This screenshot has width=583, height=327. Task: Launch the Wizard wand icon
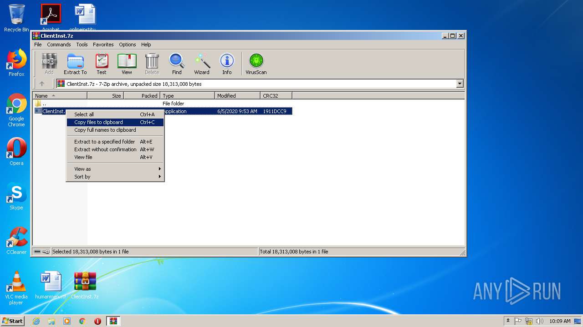202,64
